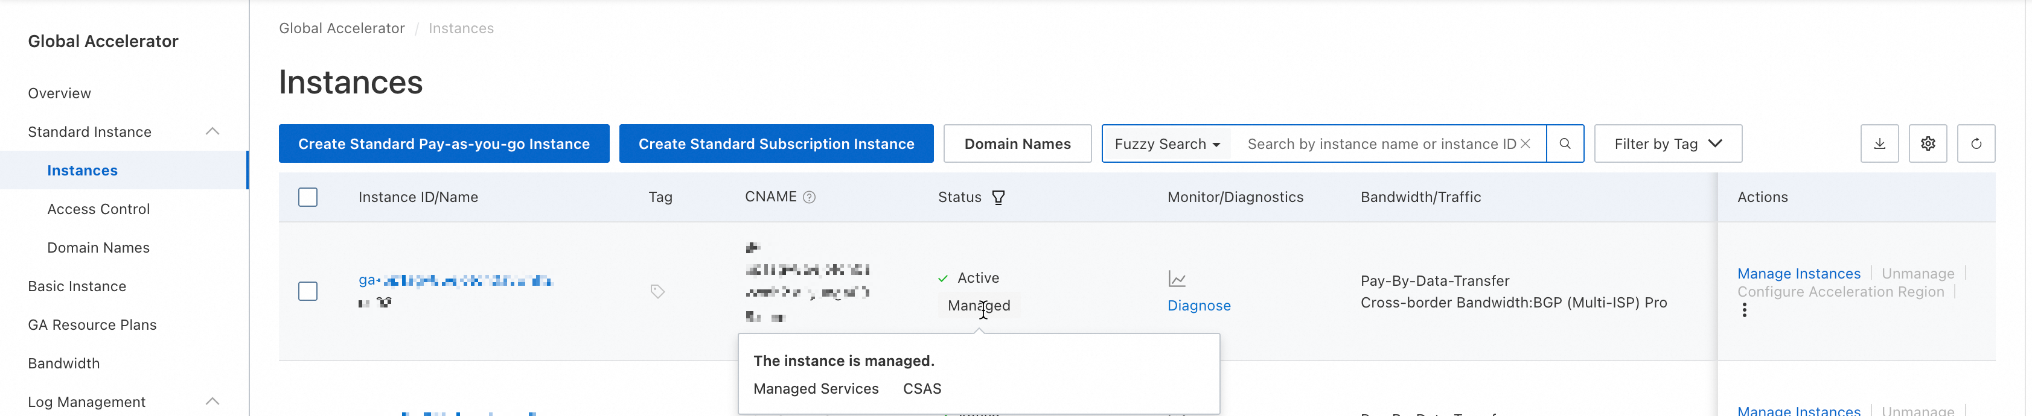
Task: Expand the Filter by Tag dropdown
Action: (x=1667, y=144)
